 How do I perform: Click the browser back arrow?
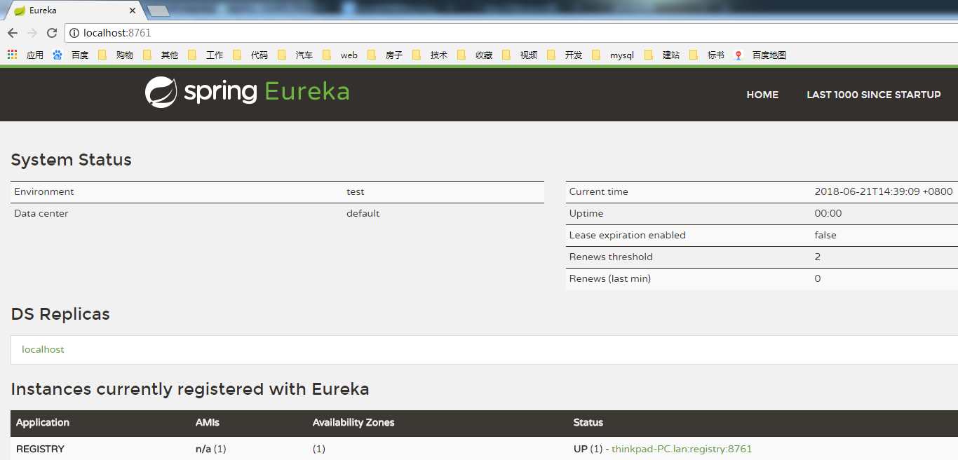tap(13, 33)
